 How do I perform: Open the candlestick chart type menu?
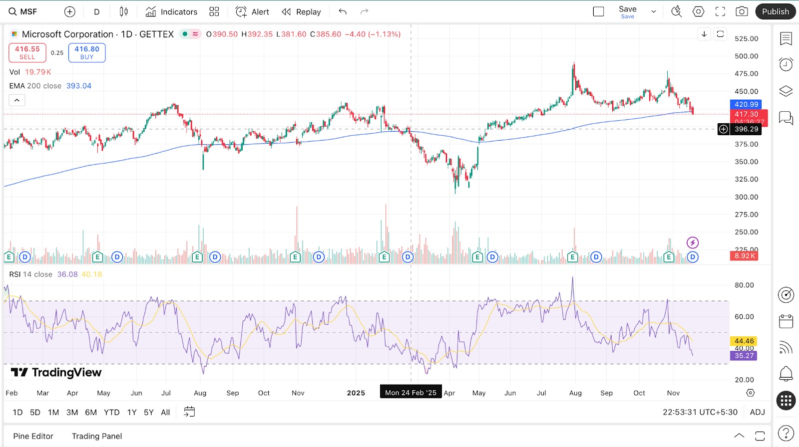coord(124,11)
